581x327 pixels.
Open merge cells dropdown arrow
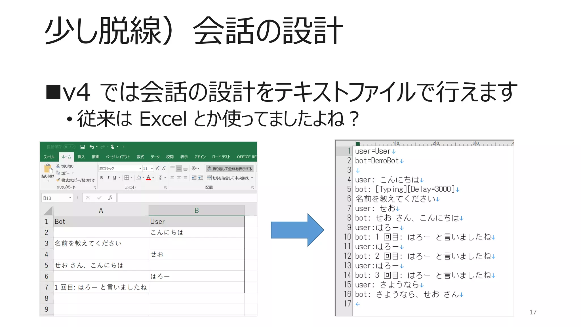[252, 178]
